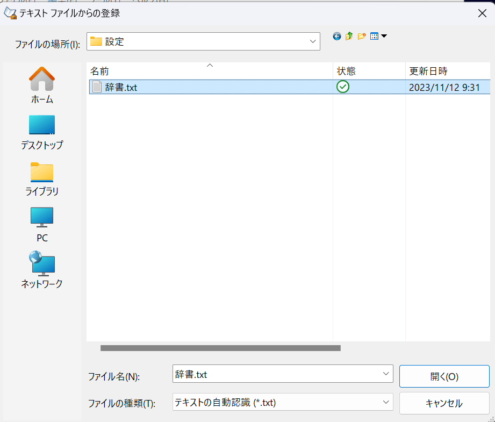Open ネットワーク in places bar
This screenshot has width=495, height=422.
click(x=42, y=270)
